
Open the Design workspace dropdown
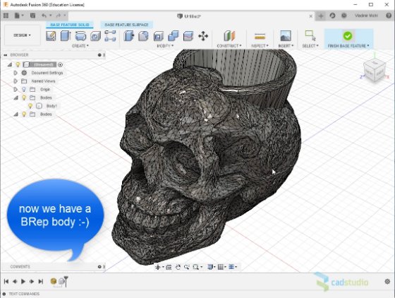pyautogui.click(x=22, y=35)
